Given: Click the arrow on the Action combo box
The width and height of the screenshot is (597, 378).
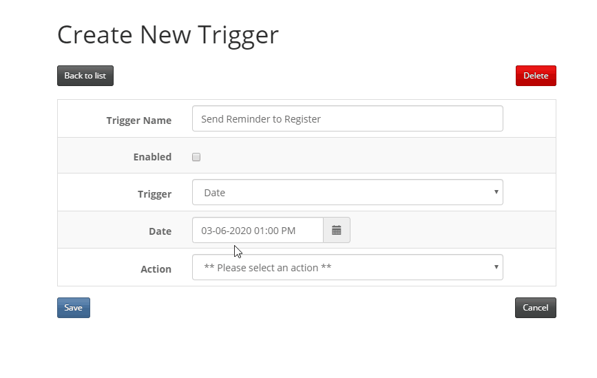Looking at the screenshot, I should [x=496, y=267].
